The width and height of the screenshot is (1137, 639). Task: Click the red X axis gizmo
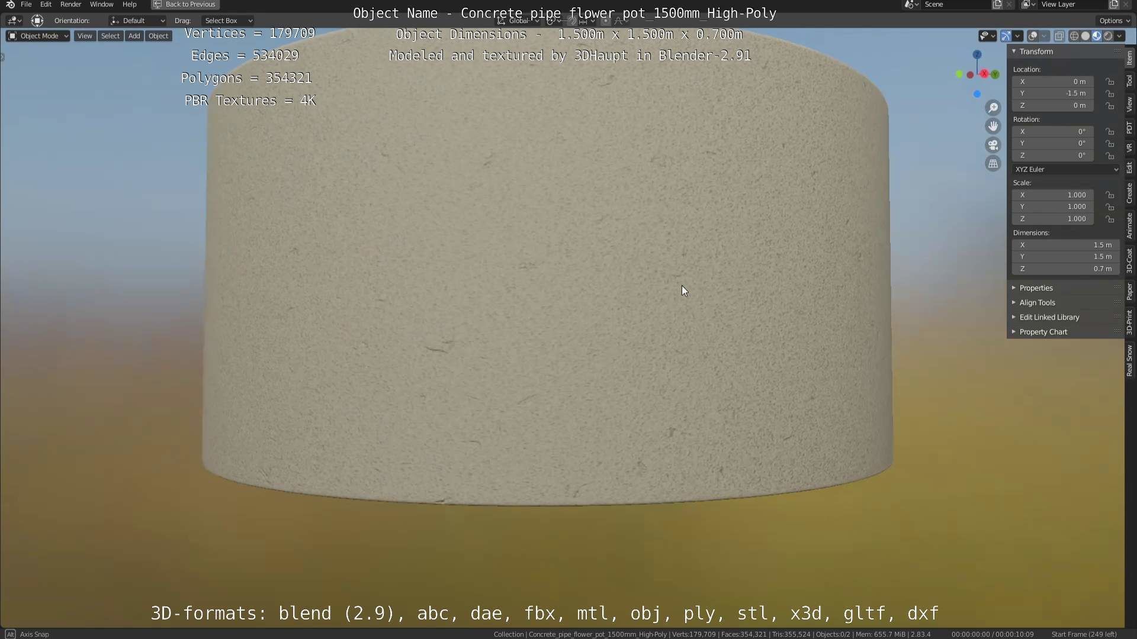[984, 74]
